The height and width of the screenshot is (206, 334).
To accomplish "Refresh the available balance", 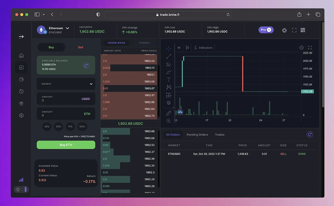I will [x=86, y=66].
